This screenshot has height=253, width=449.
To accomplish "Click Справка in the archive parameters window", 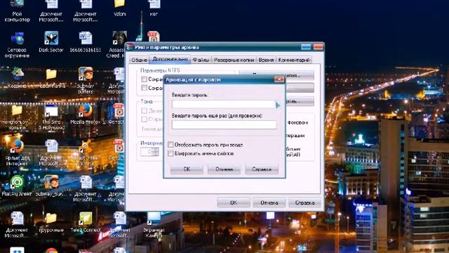I will [x=304, y=202].
